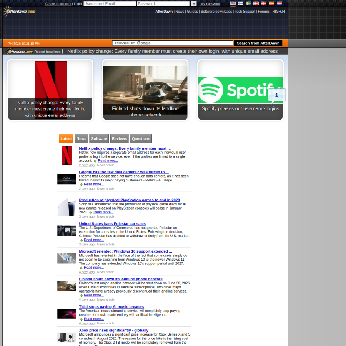The height and width of the screenshot is (346, 346).
Task: Open the 'Finland shuts down its landline phone network' title link
Action: 121,279
